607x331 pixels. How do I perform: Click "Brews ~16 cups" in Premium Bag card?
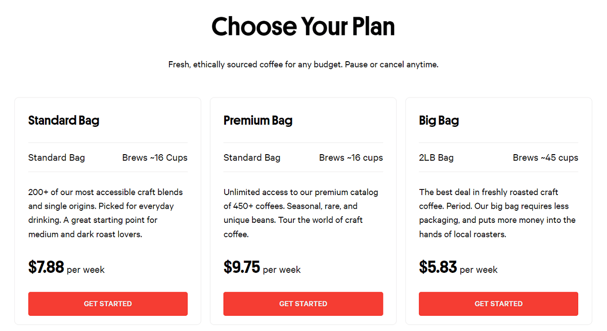351,158
